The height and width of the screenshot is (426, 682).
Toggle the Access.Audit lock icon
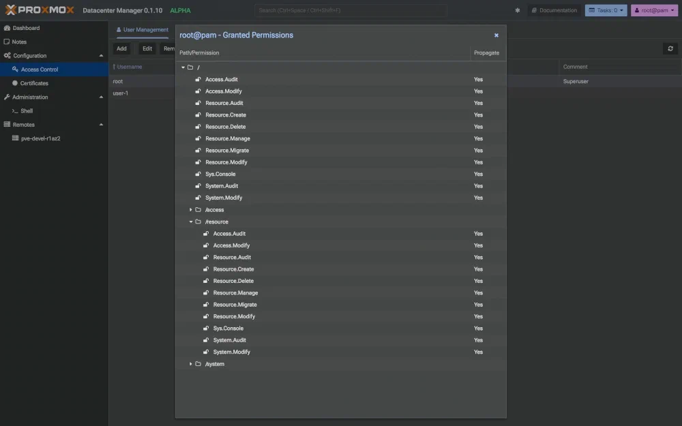pos(199,78)
